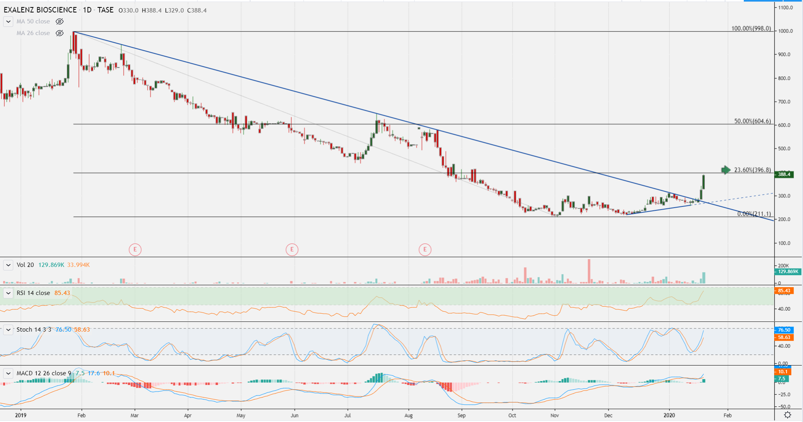Click the earnings marker near June
The height and width of the screenshot is (422, 803).
(x=292, y=249)
